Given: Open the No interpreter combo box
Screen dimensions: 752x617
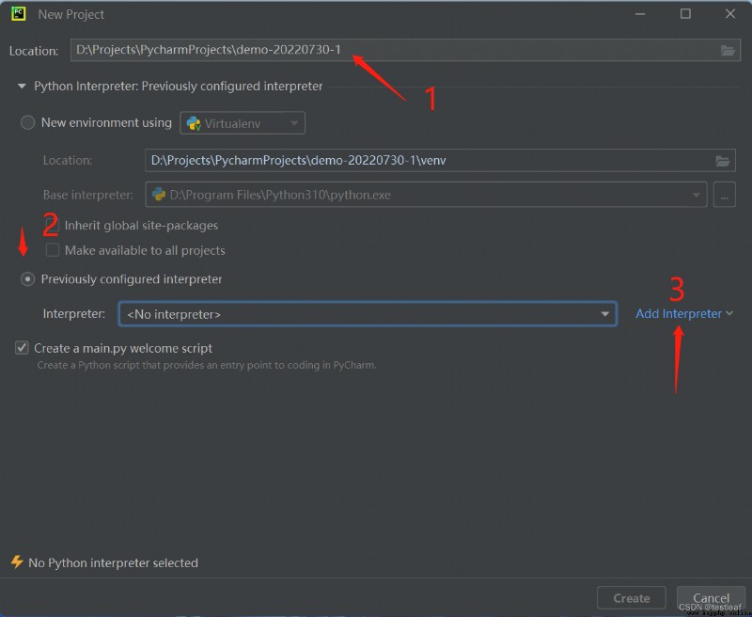Looking at the screenshot, I should (368, 314).
